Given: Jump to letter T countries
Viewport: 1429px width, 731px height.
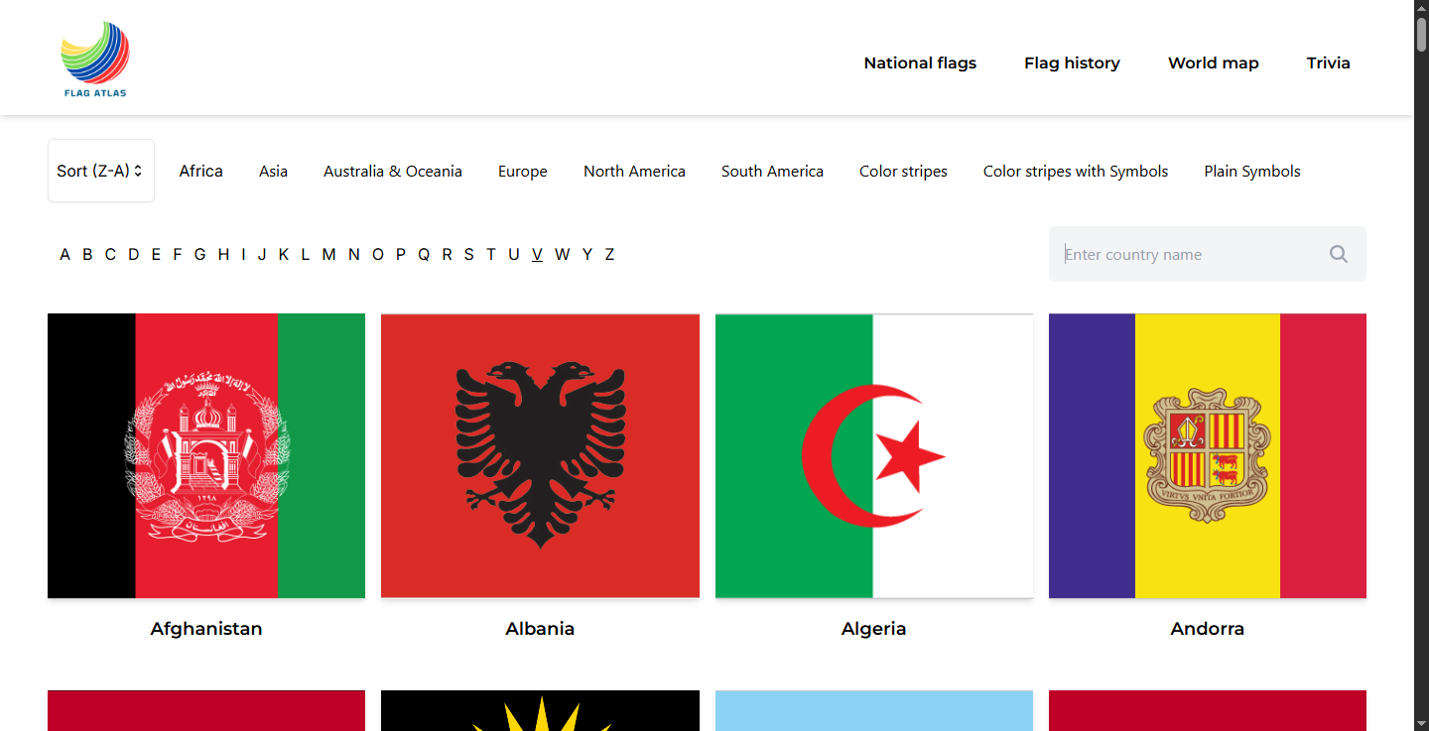Looking at the screenshot, I should click(490, 254).
